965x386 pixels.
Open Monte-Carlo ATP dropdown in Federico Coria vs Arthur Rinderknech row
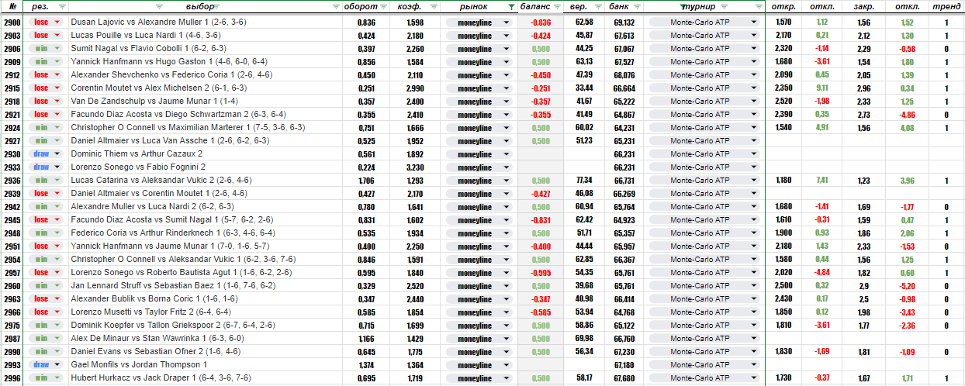click(704, 233)
